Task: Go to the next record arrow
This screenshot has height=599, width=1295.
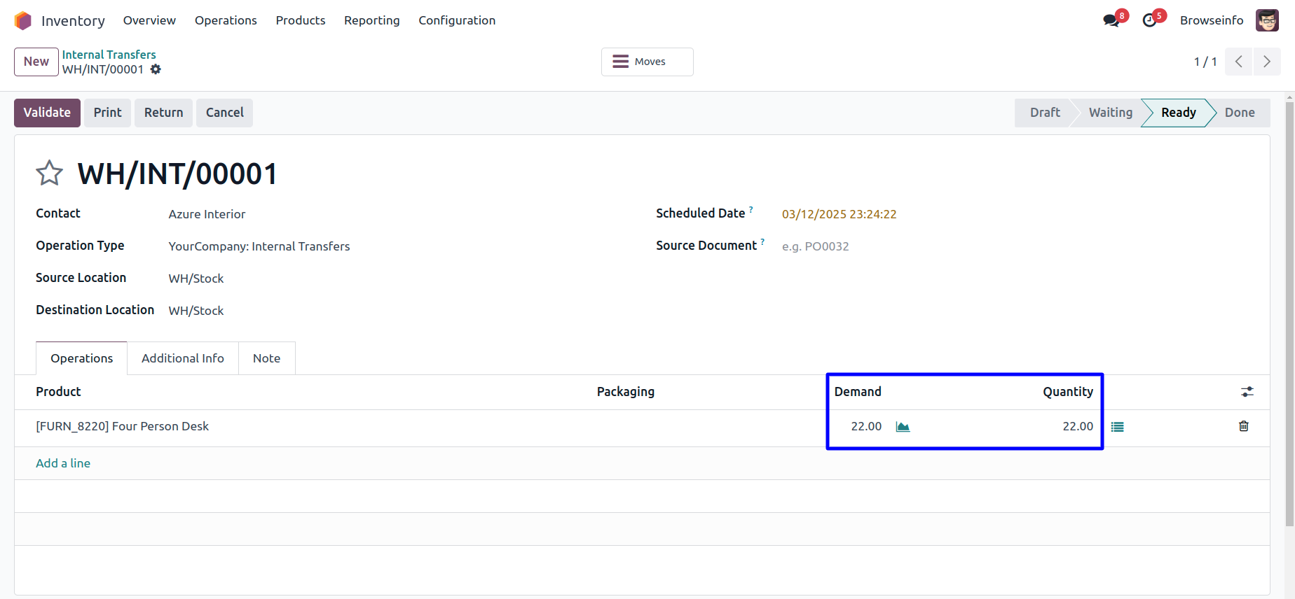Action: coord(1266,62)
